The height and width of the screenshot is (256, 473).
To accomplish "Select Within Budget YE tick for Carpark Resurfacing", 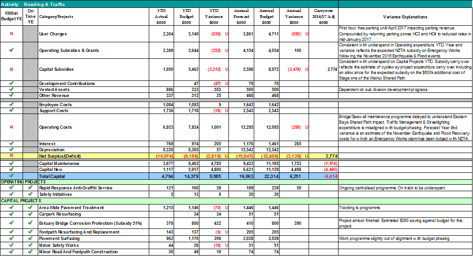I will click(x=11, y=214).
